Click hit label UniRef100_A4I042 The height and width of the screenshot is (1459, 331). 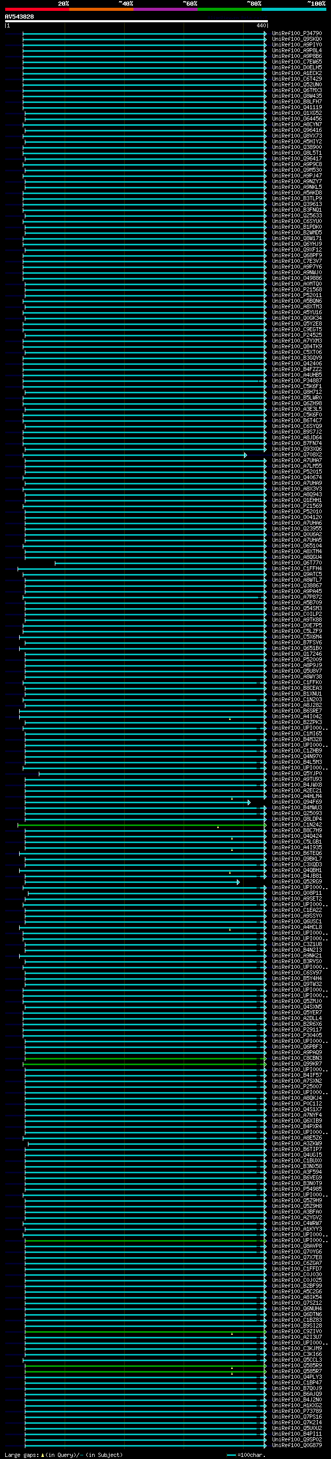[297, 716]
